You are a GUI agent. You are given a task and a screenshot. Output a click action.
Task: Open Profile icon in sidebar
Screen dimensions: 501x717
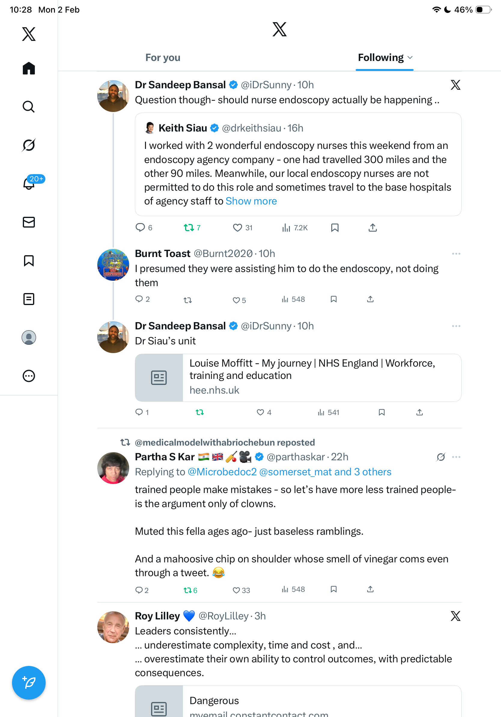[x=29, y=337]
